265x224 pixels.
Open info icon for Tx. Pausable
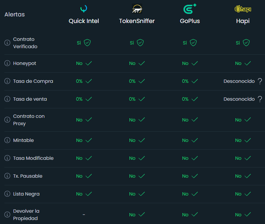pos(7,176)
